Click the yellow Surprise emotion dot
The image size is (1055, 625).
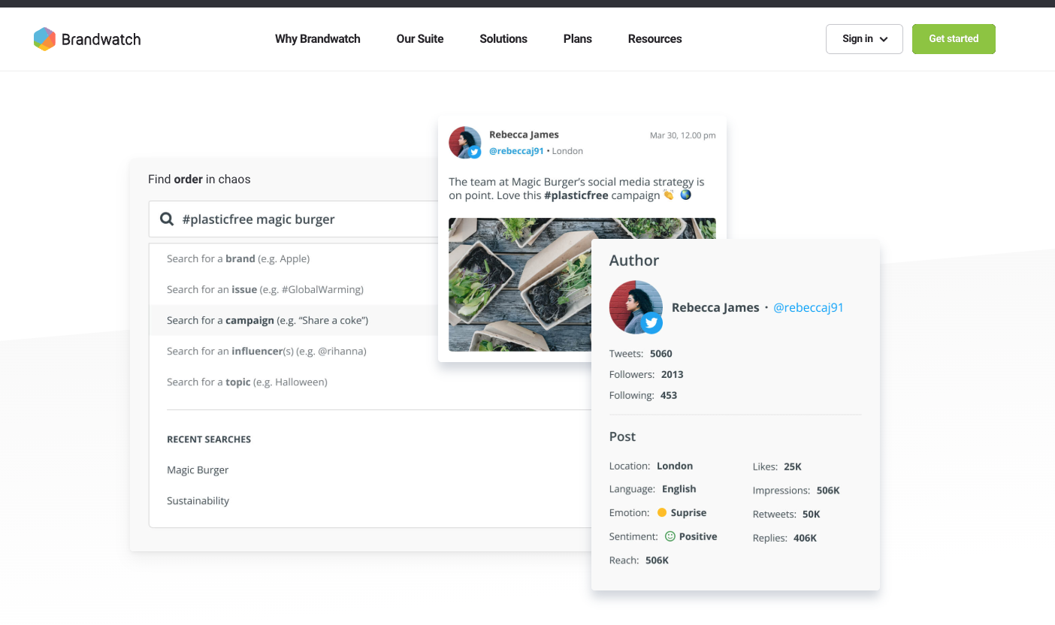[x=662, y=512]
